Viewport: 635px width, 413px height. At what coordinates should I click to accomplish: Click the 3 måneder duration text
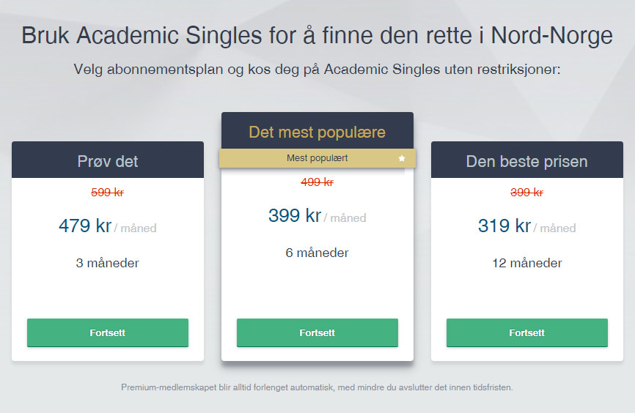107,263
